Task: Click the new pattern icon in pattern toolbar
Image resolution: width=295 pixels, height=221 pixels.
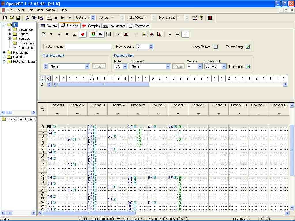Action: point(44,34)
